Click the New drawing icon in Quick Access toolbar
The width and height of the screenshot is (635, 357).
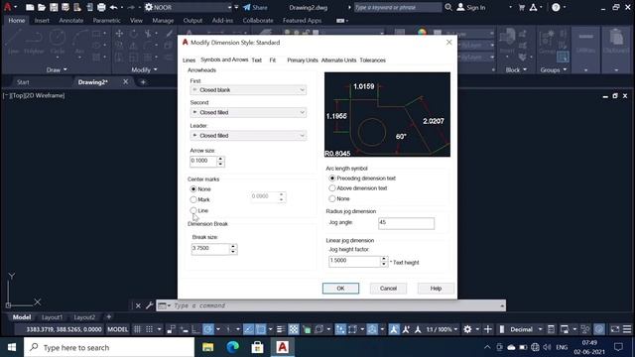[30, 7]
